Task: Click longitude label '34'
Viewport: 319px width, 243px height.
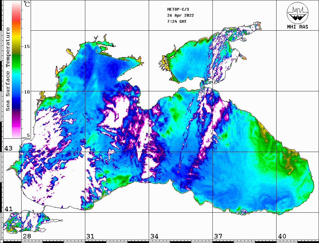Action: tap(154, 236)
